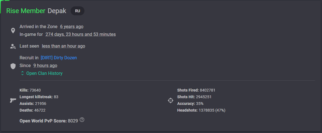Click the person search last-seen icon
The height and width of the screenshot is (133, 322).
pos(13,46)
